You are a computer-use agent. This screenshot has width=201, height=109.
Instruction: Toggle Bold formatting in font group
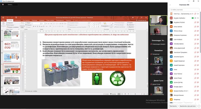34,26
